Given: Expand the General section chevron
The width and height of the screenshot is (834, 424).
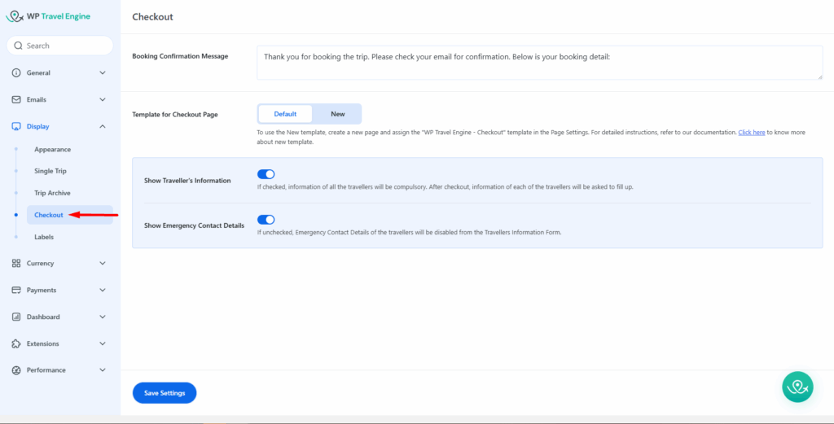Looking at the screenshot, I should tap(103, 73).
